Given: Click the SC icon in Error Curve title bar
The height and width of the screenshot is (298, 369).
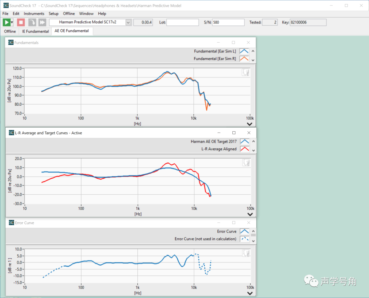Looking at the screenshot, I should pos(11,223).
